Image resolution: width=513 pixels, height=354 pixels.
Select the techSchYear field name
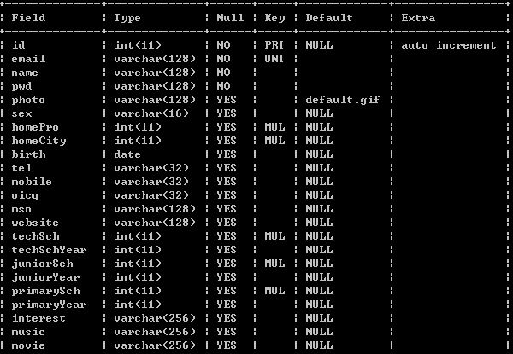pyautogui.click(x=49, y=250)
